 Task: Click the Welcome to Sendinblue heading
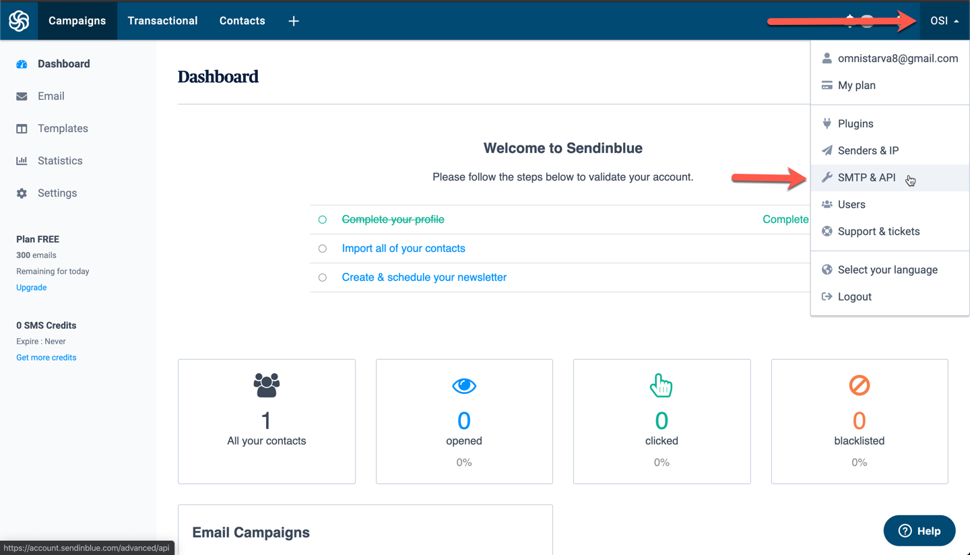[x=563, y=148]
